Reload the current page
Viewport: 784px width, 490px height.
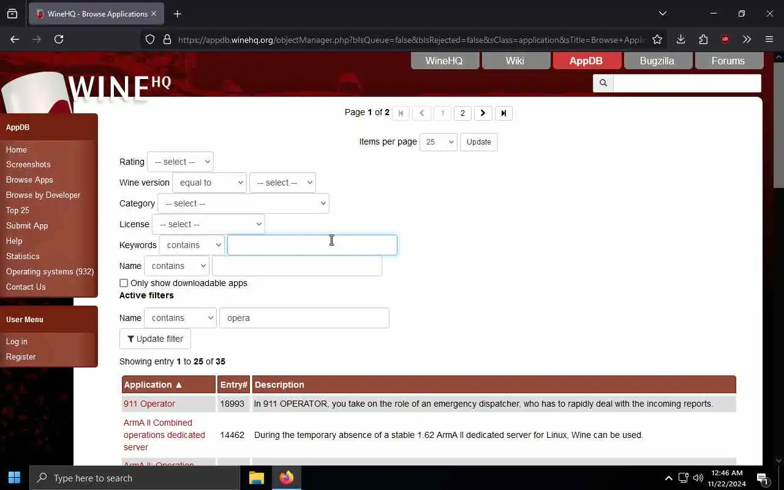pos(59,39)
